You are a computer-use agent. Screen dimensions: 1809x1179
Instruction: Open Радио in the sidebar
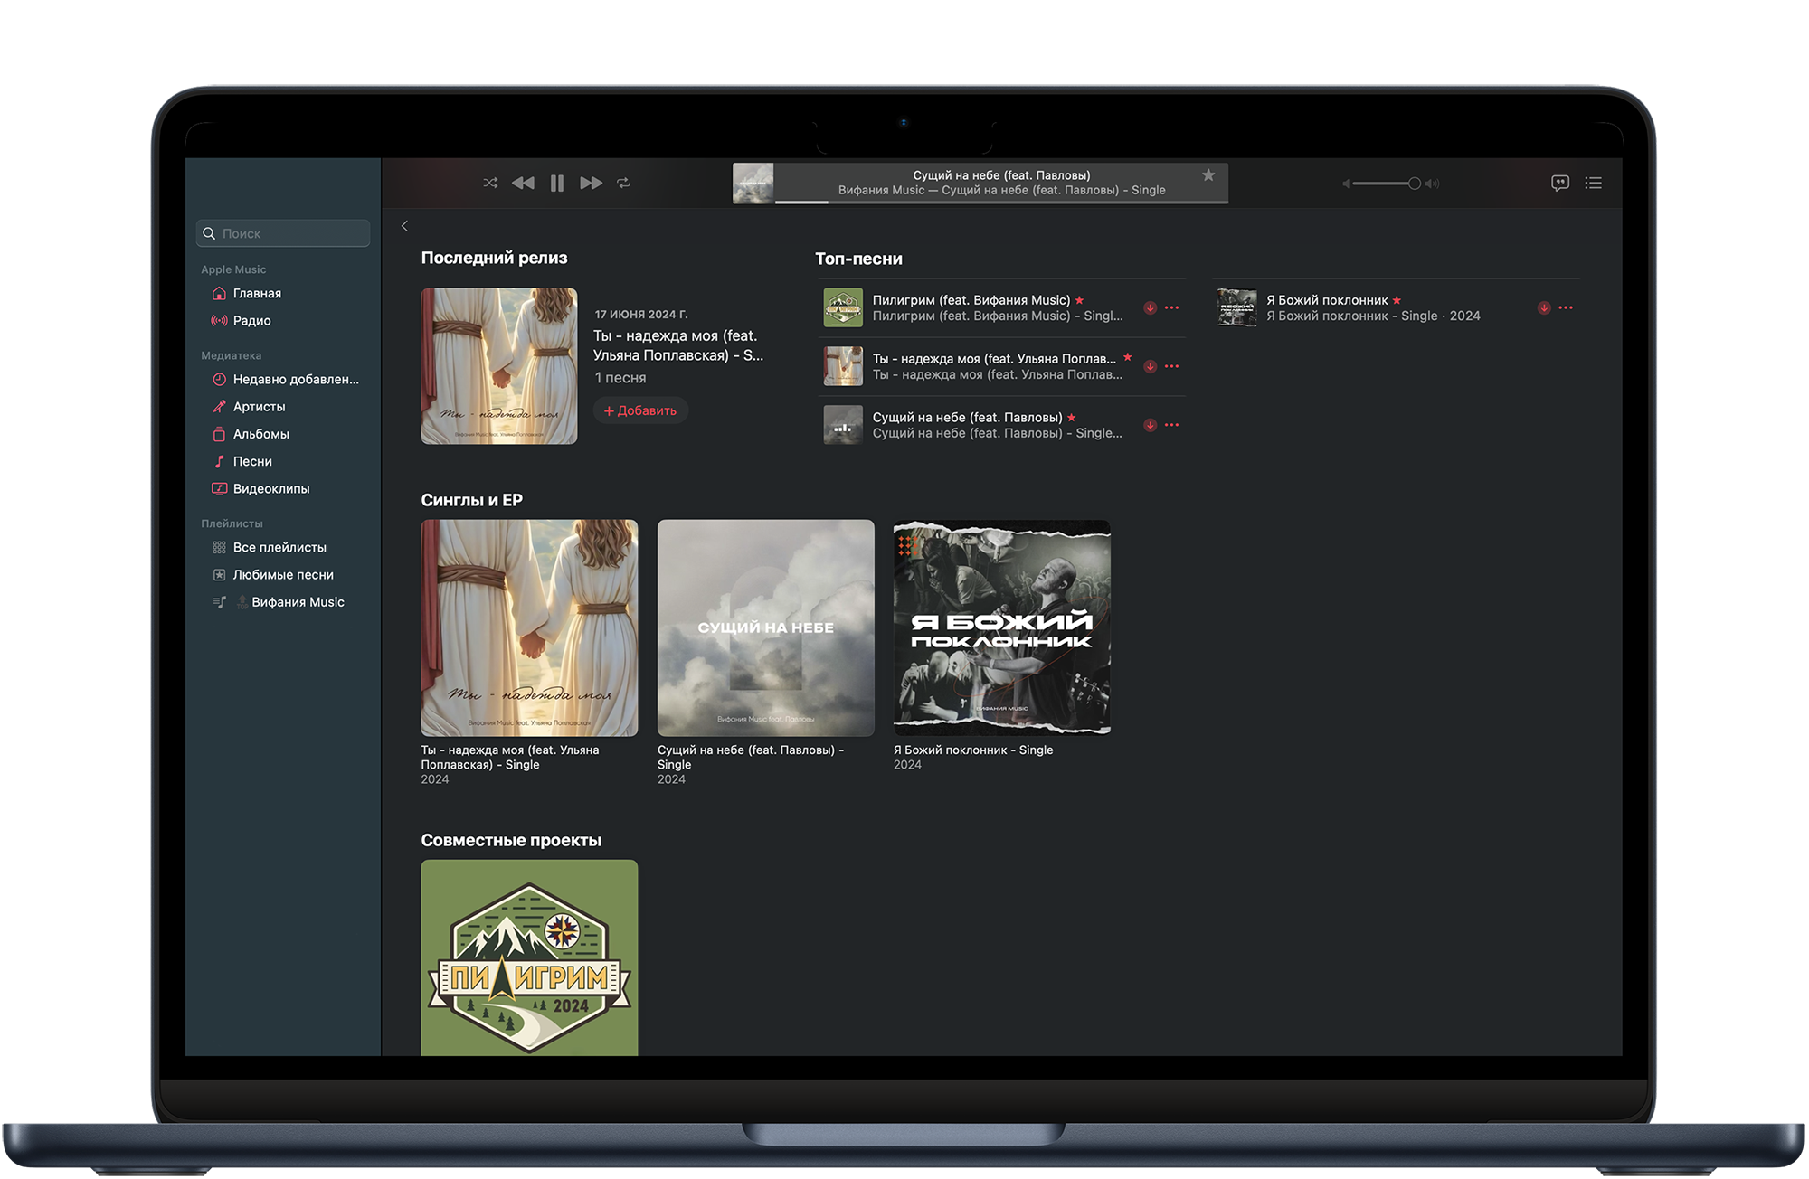pyautogui.click(x=251, y=321)
